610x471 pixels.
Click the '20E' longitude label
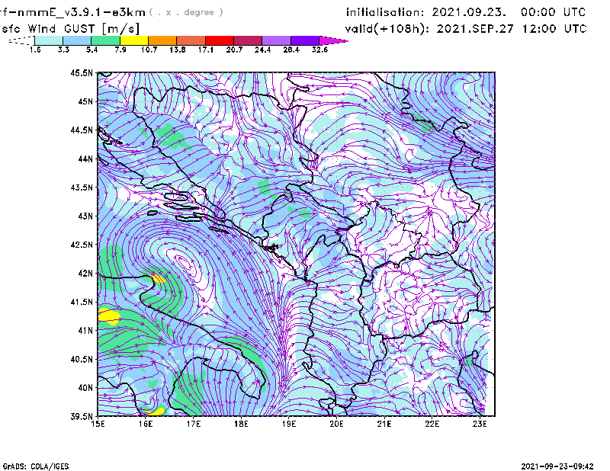pyautogui.click(x=336, y=424)
